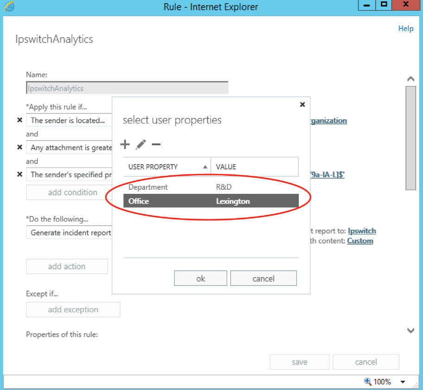Sort by the USER PROPERTY column header
The image size is (423, 390).
(167, 167)
